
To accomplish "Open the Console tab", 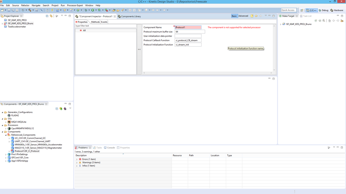I will point(109,148).
